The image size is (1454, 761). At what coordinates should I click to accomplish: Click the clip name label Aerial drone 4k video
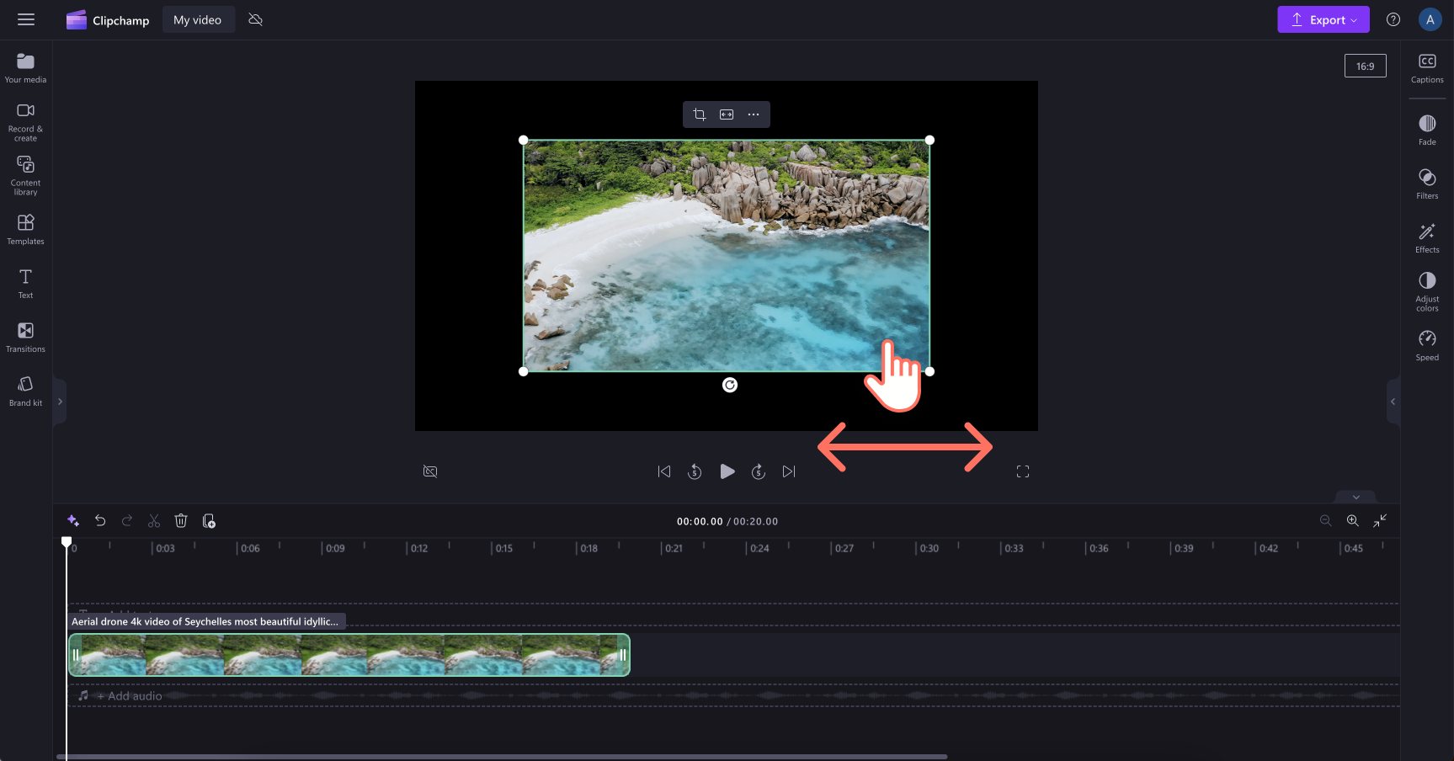(205, 621)
